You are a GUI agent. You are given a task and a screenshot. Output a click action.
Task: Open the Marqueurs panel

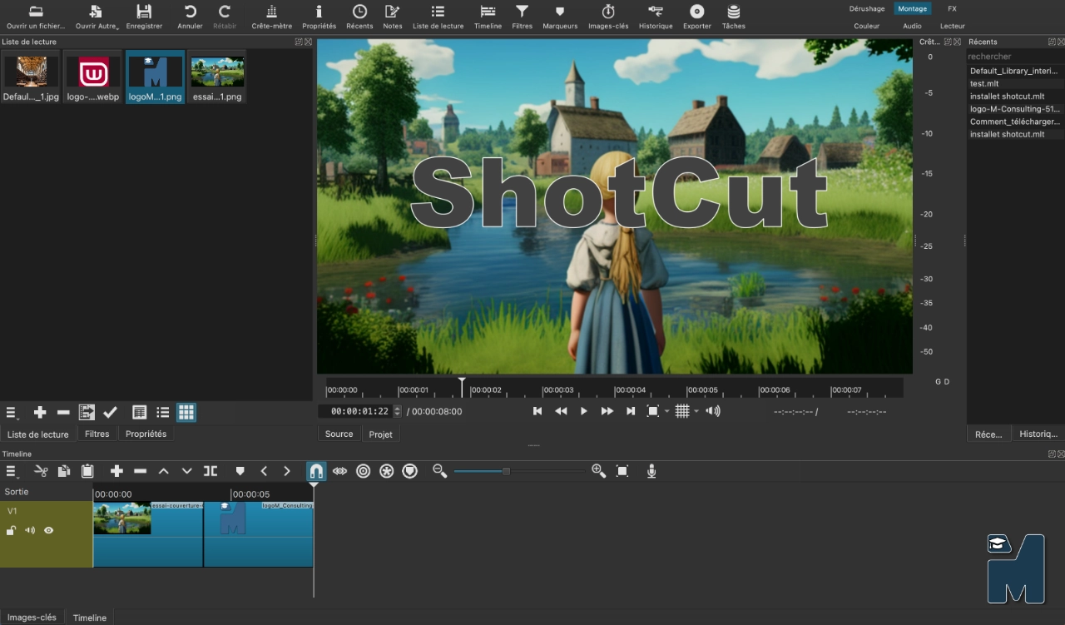pos(560,17)
